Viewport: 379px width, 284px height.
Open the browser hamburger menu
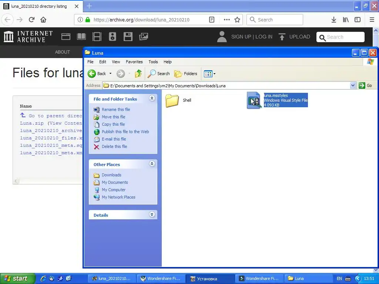point(372,20)
